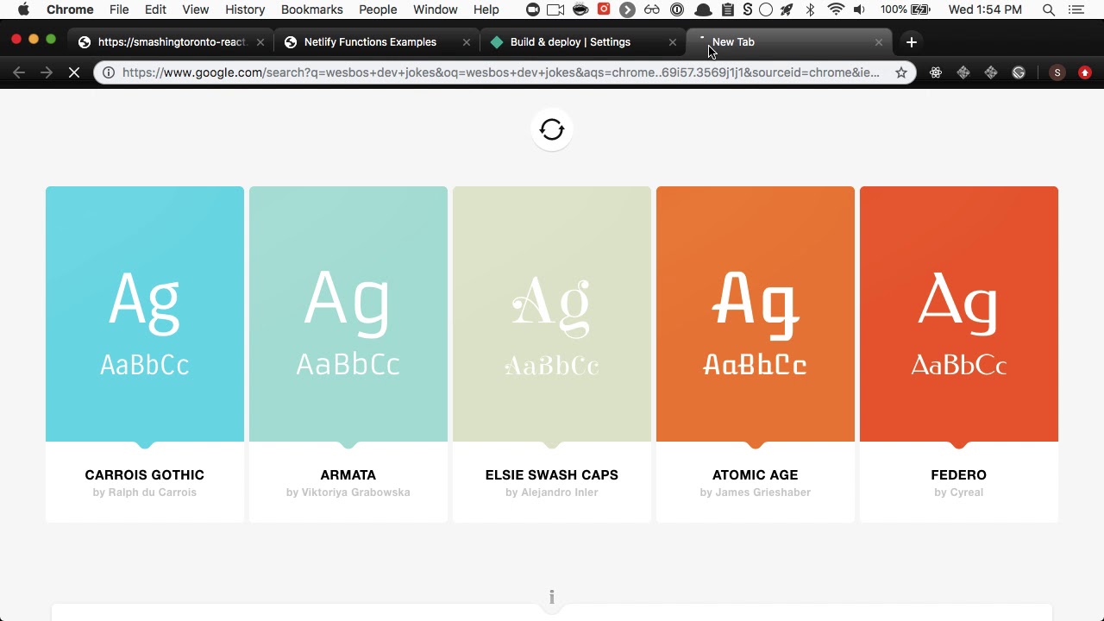1104x621 pixels.
Task: Click the Grammarly extension icon in toolbar
Action: [1019, 72]
